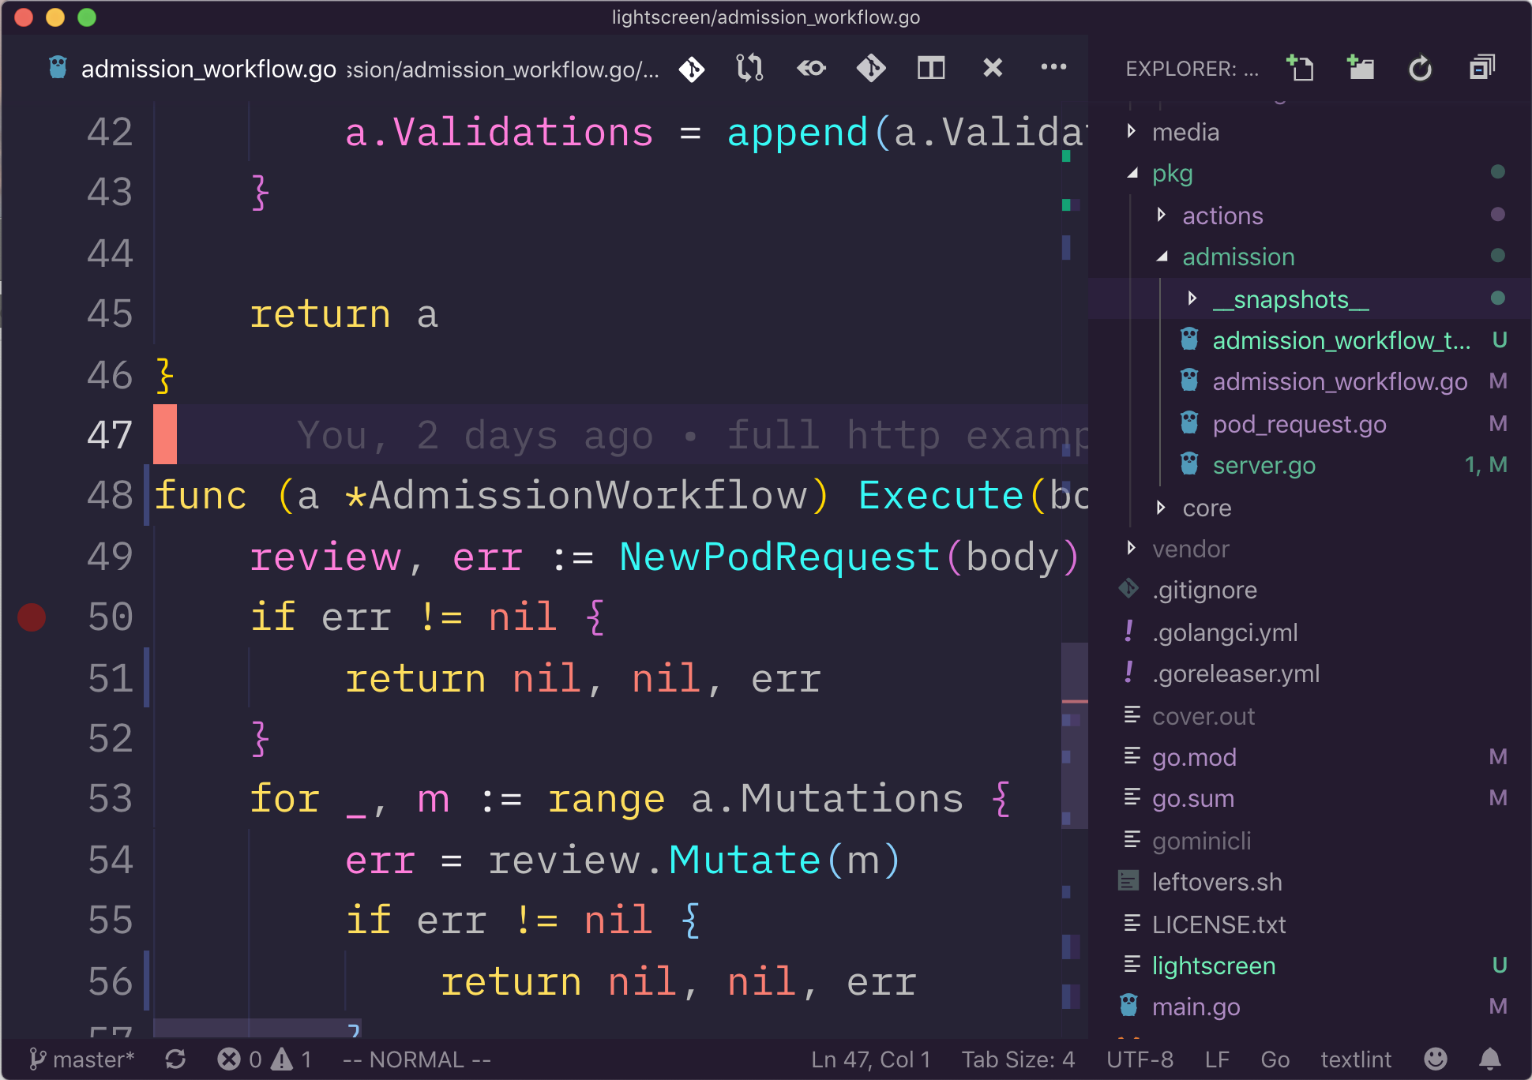Click the split editor icon
This screenshot has height=1080, width=1532.
[x=931, y=69]
